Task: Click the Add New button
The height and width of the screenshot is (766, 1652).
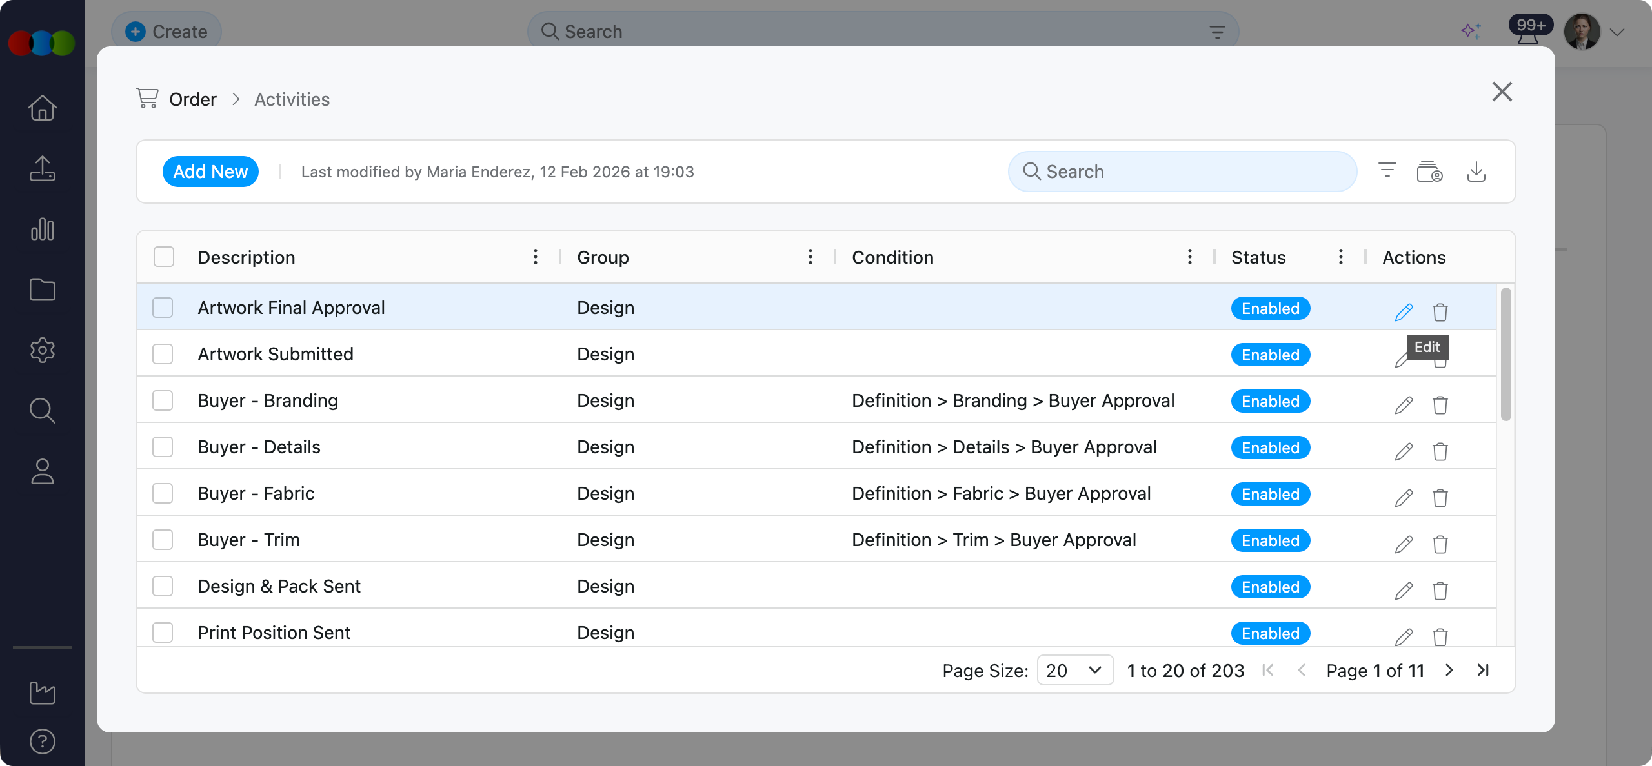Action: point(210,172)
